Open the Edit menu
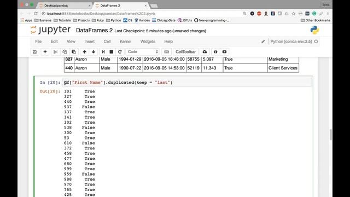This screenshot has width=350, height=197. [x=54, y=42]
